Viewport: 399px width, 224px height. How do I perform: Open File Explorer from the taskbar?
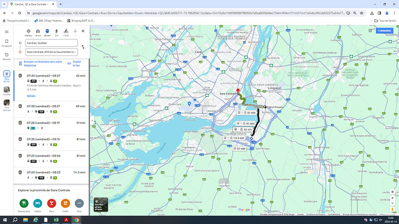click(25, 220)
